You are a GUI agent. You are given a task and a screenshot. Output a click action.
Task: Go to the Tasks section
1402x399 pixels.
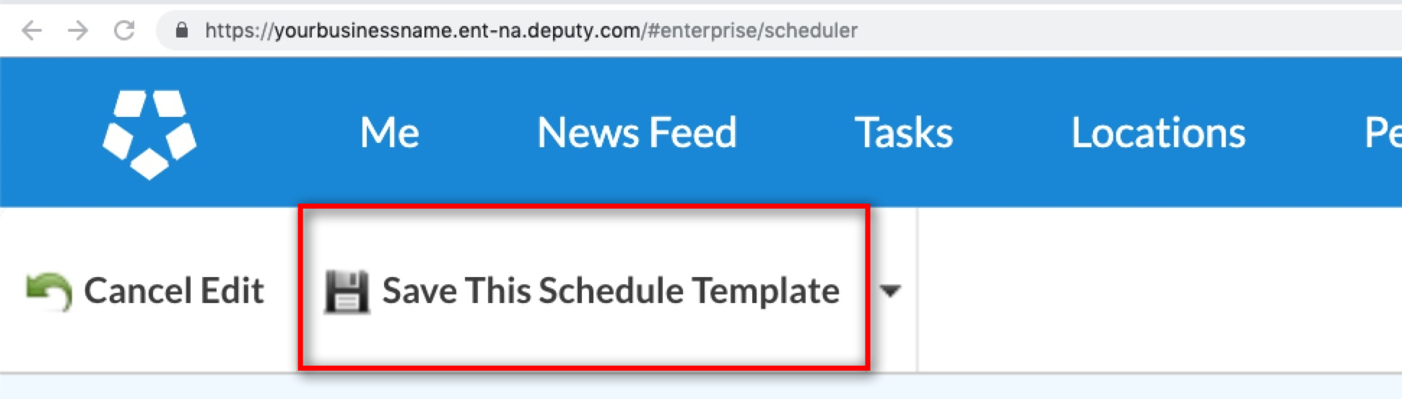click(x=903, y=133)
